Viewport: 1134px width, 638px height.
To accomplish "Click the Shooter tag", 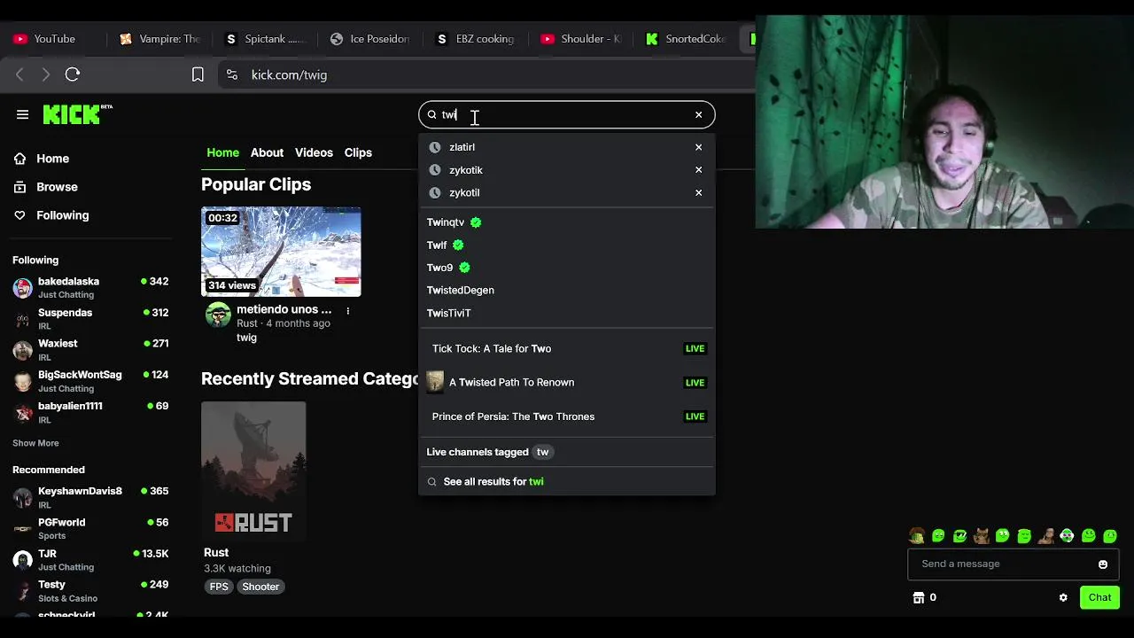I will coord(260,587).
